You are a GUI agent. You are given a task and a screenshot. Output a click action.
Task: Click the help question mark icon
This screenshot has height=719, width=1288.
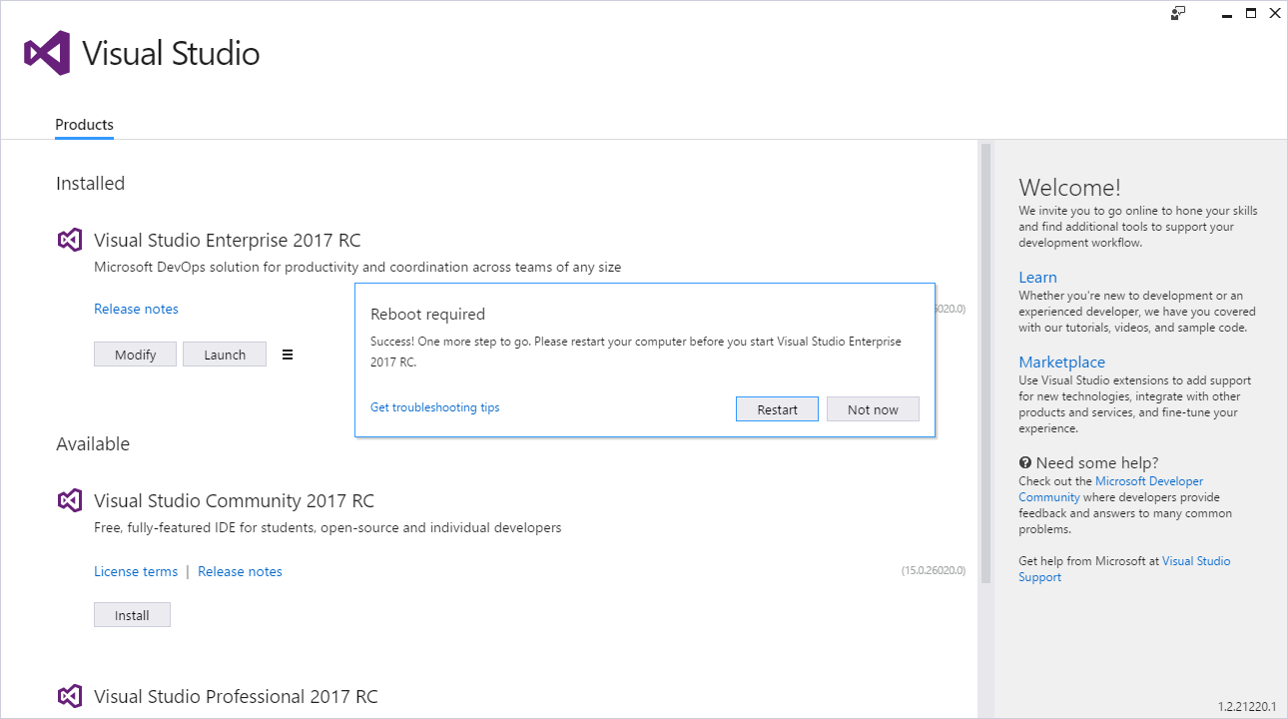click(x=1024, y=462)
